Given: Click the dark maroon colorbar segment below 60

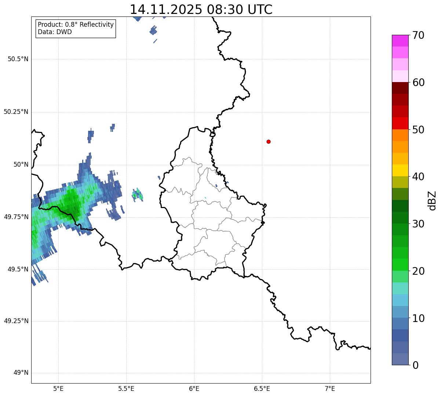Looking at the screenshot, I should click(x=400, y=88).
